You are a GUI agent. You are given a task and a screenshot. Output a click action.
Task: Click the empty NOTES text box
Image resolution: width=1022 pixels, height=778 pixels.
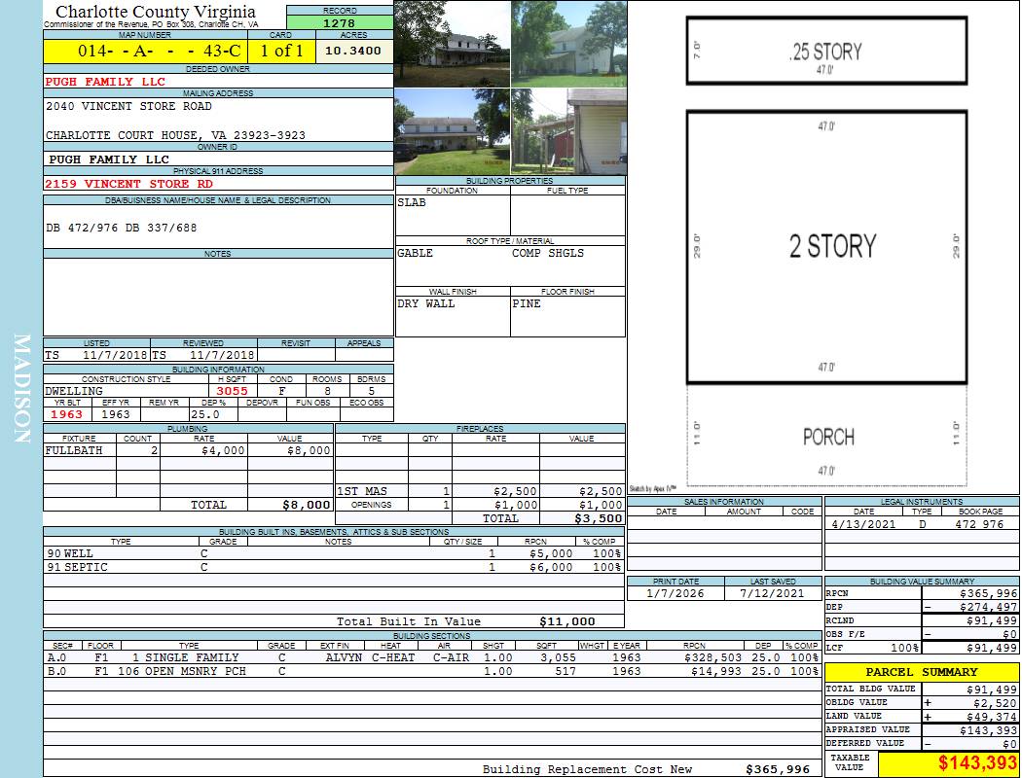218,297
